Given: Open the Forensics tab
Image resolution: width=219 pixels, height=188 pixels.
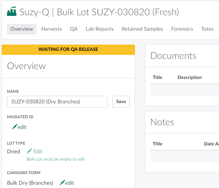Looking at the screenshot, I should pyautogui.click(x=182, y=29).
